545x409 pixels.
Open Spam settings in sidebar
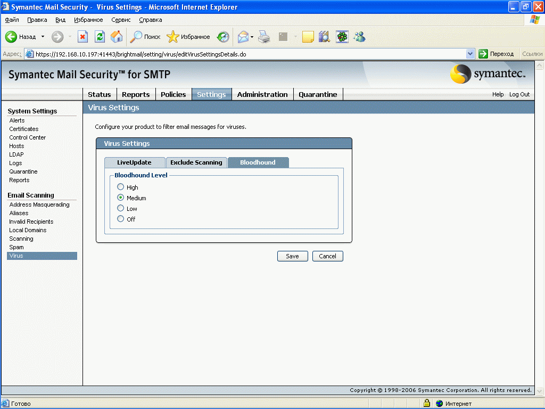(16, 247)
